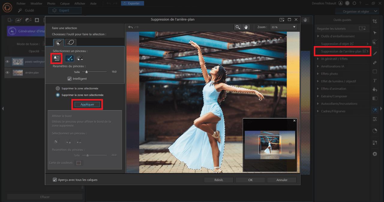384x202 pixels.
Task: Open the Zoom percentage dropdown
Action: (283, 27)
